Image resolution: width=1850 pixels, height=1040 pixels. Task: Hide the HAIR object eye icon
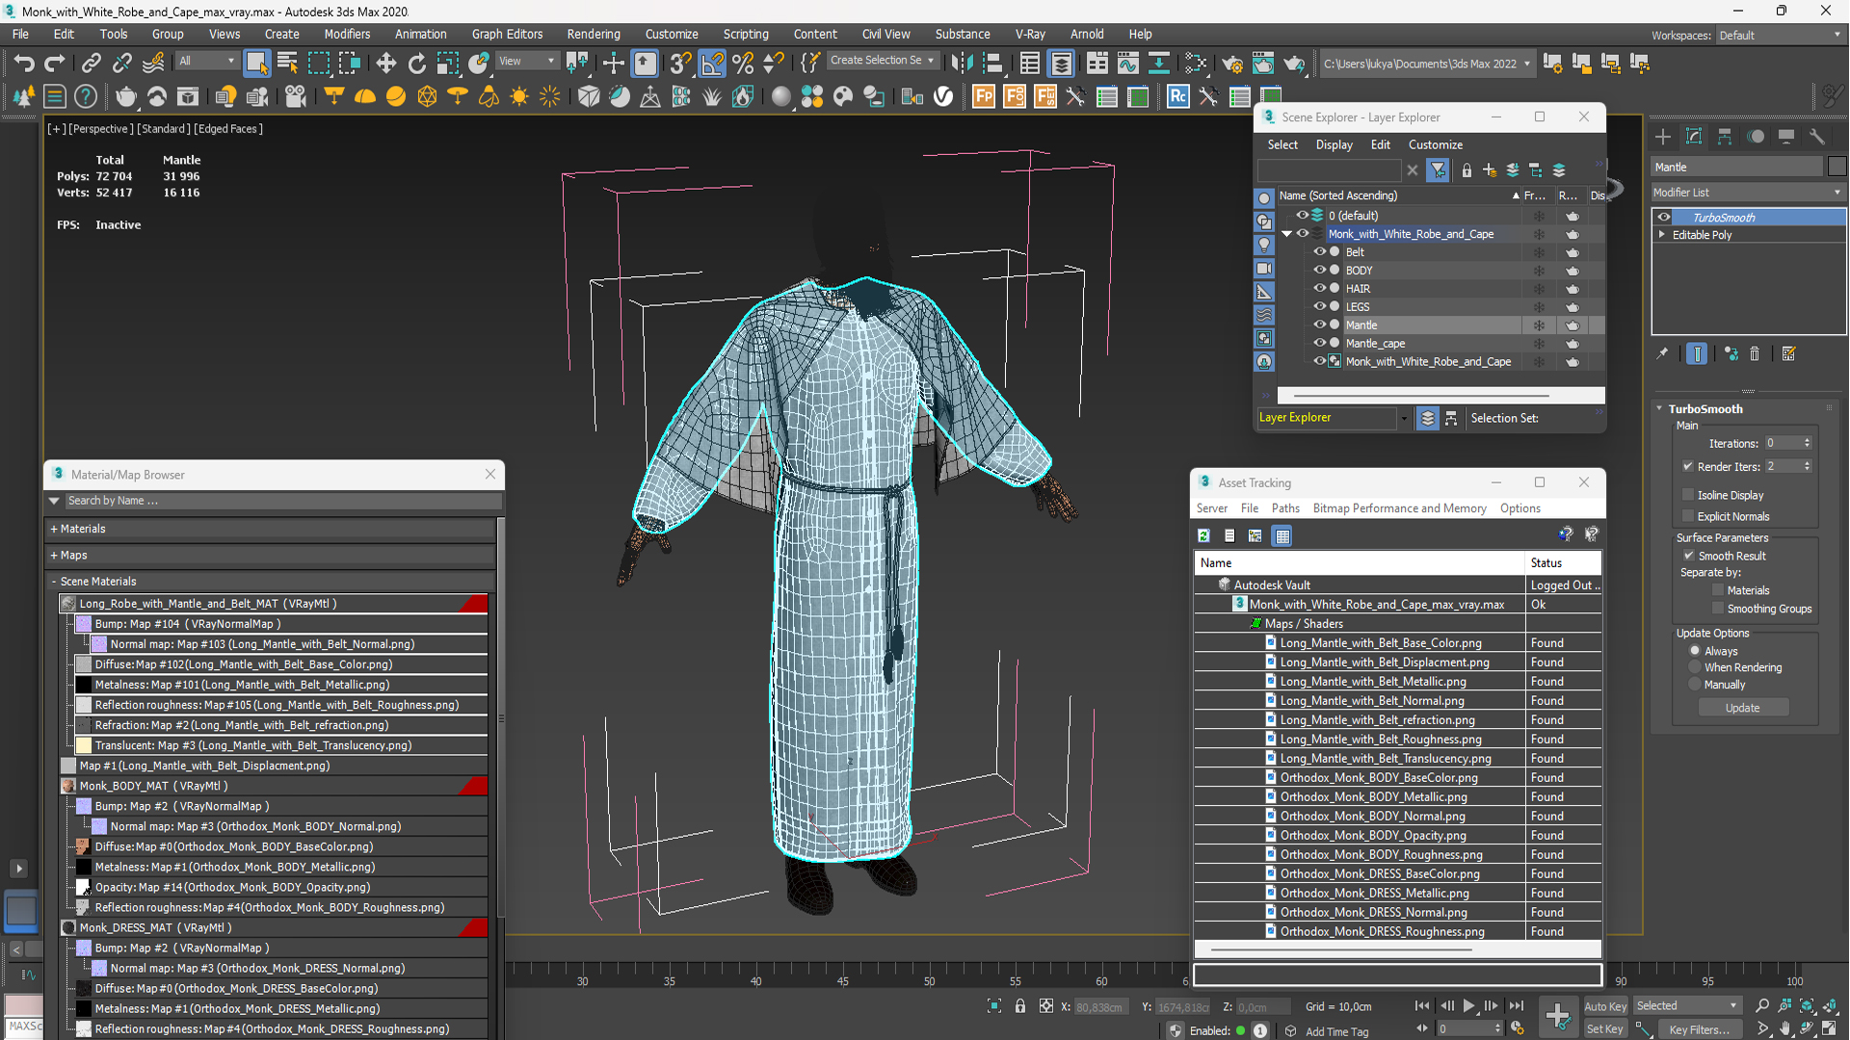pos(1320,289)
